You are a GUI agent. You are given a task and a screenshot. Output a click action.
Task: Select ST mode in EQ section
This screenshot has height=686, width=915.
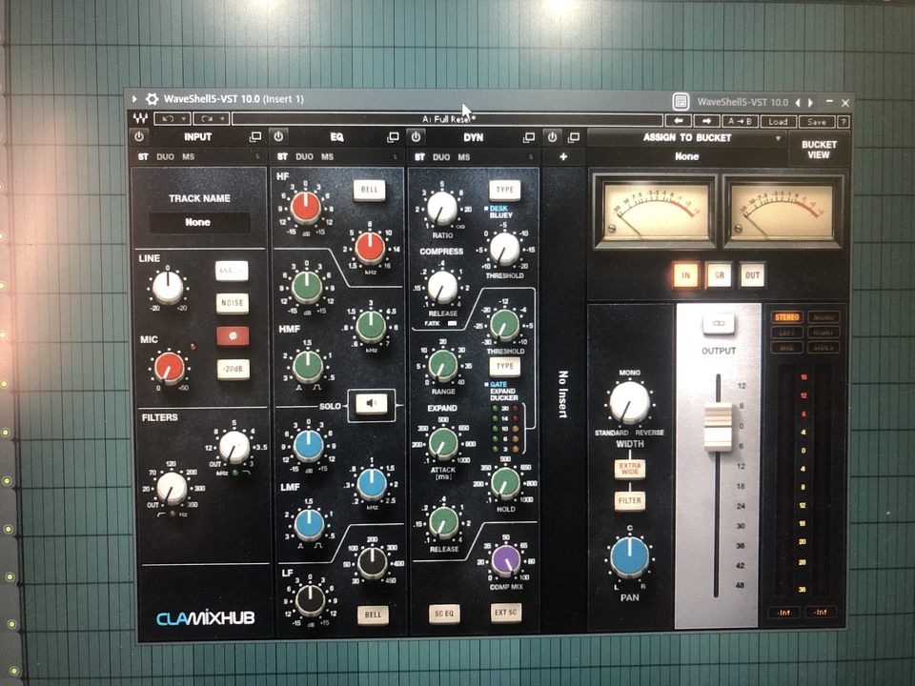click(282, 156)
